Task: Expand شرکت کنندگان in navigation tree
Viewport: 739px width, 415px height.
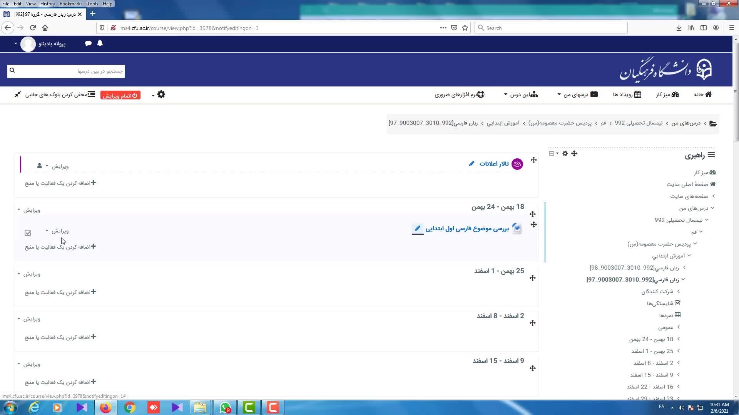Action: click(x=678, y=291)
